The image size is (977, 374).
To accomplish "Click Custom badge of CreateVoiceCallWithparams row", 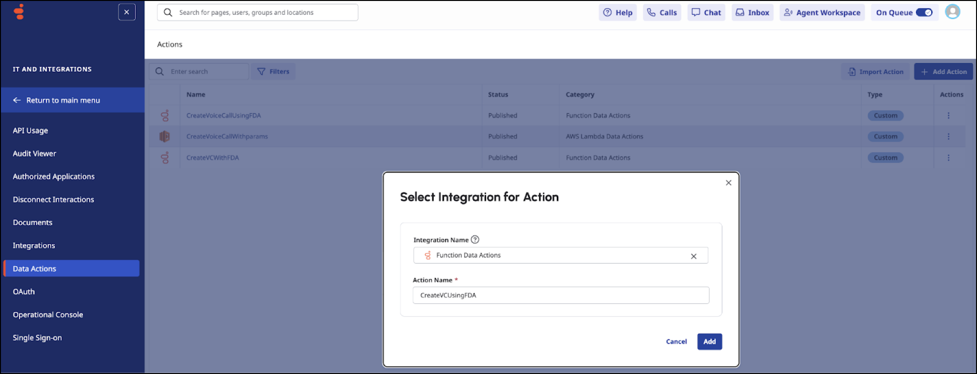I will click(885, 136).
